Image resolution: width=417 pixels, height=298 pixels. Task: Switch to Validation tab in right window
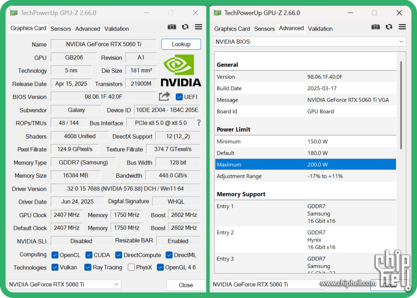[x=320, y=28]
